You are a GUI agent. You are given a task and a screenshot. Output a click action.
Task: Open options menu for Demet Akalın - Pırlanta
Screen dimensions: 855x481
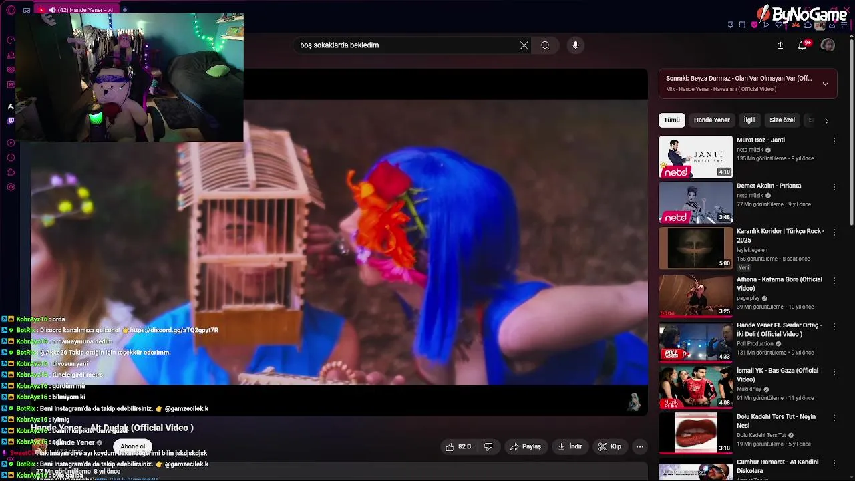[834, 187]
